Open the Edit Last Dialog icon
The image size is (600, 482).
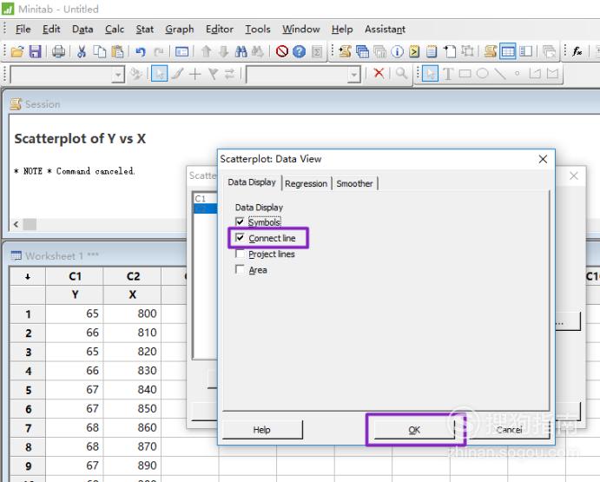181,51
